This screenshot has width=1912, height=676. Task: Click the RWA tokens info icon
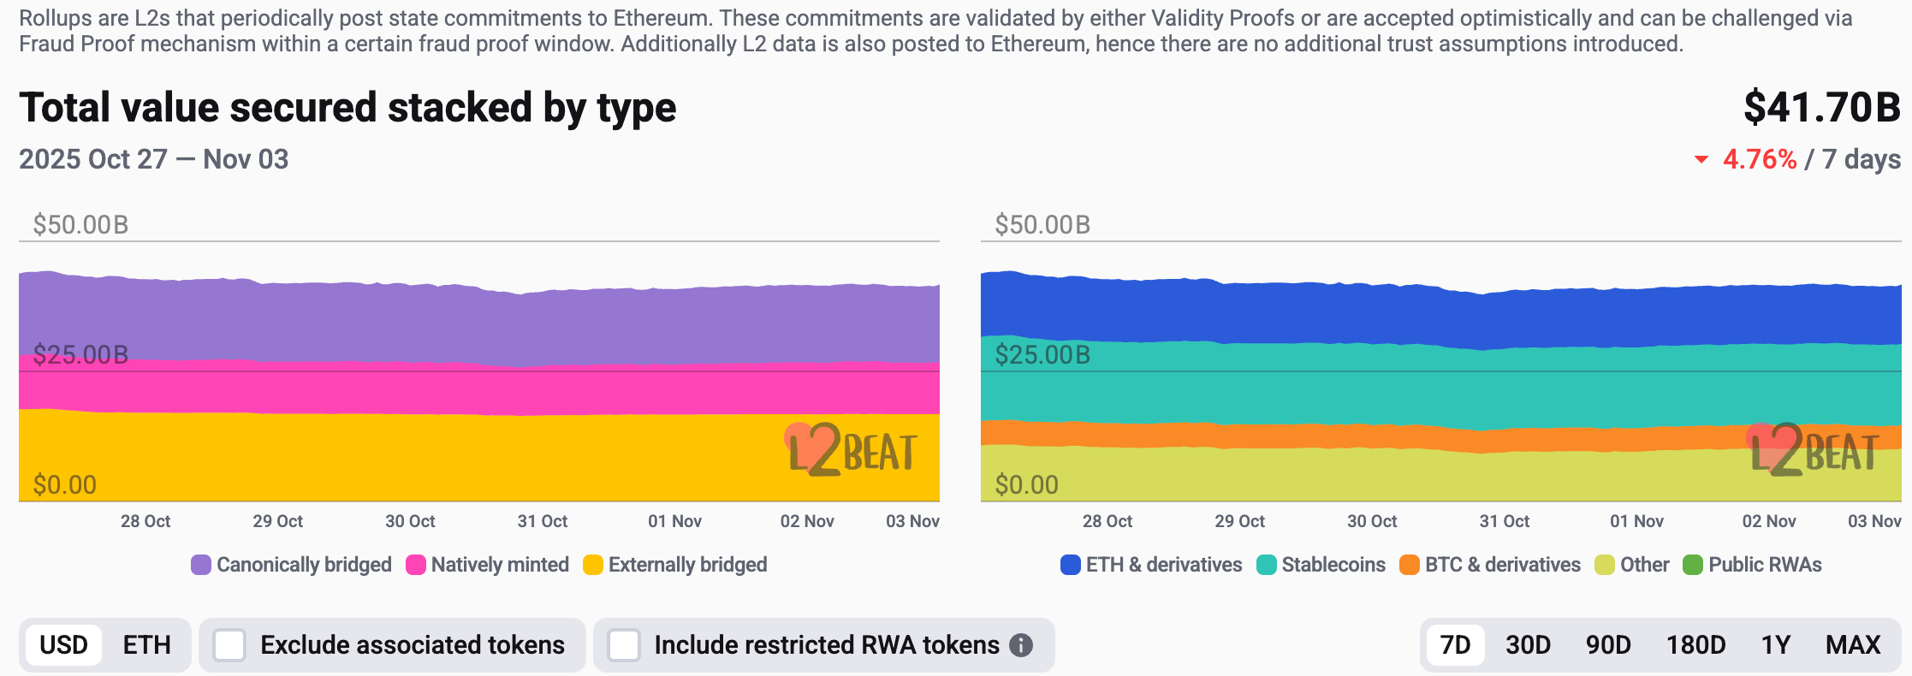pos(1021,645)
